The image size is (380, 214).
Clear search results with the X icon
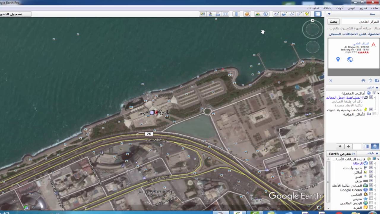coord(331,81)
